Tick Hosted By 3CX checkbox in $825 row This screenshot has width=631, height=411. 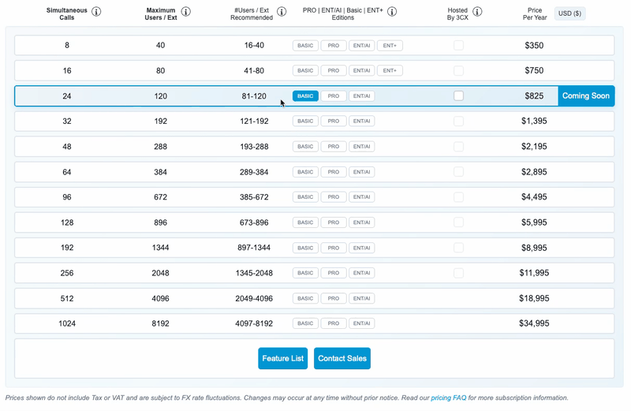(x=458, y=95)
